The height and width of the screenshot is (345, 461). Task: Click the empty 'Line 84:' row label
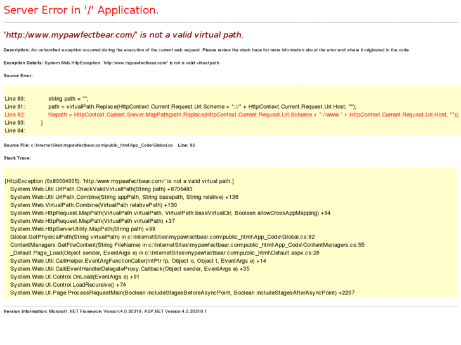click(15, 130)
